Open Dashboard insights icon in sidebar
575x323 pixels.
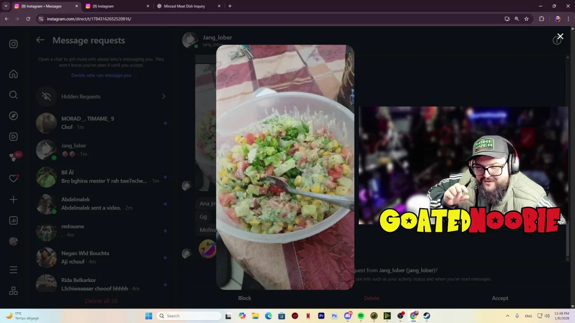coord(13,220)
